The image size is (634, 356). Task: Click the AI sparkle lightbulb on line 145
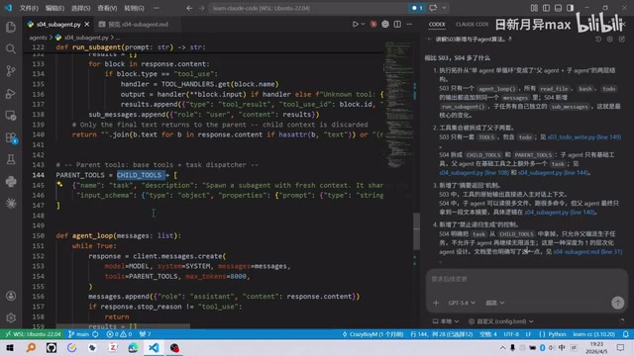point(59,185)
